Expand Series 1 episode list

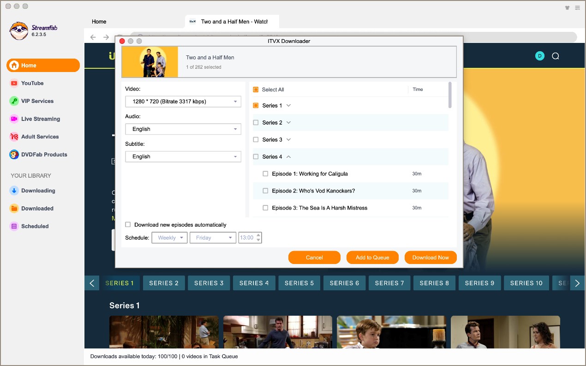point(289,106)
